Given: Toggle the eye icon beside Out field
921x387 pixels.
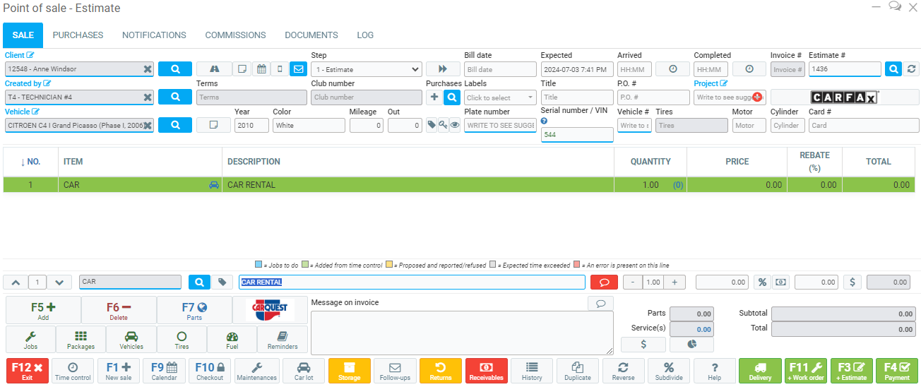Looking at the screenshot, I should coord(455,125).
